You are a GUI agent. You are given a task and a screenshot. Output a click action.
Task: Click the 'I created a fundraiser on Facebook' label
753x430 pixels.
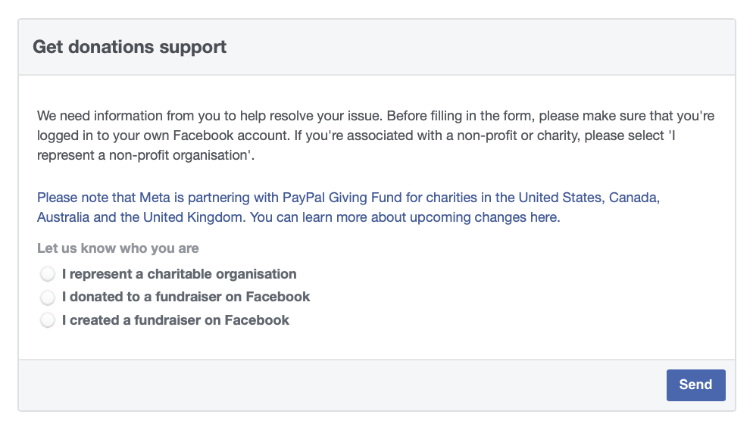(175, 320)
